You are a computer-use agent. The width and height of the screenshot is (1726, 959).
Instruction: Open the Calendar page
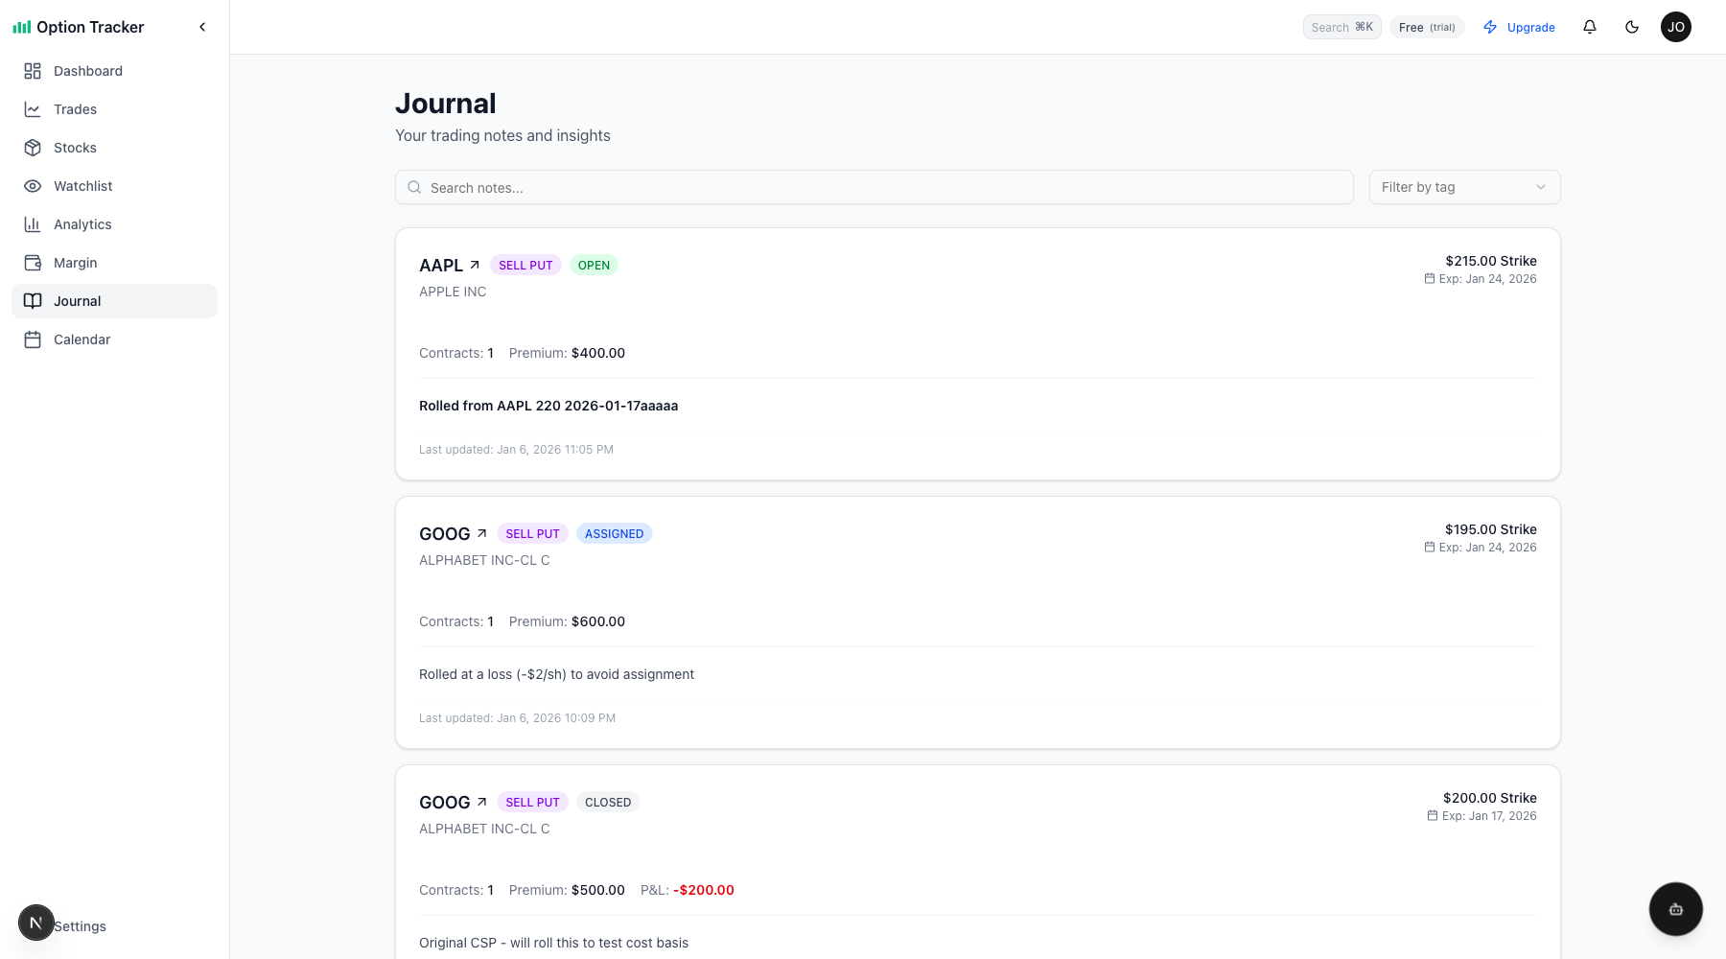pyautogui.click(x=82, y=339)
